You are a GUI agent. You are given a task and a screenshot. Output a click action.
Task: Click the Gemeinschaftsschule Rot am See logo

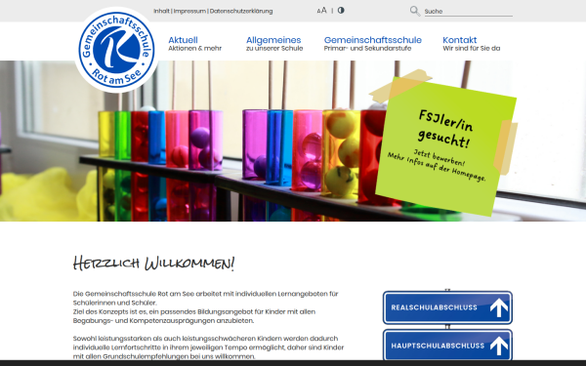[x=116, y=50]
